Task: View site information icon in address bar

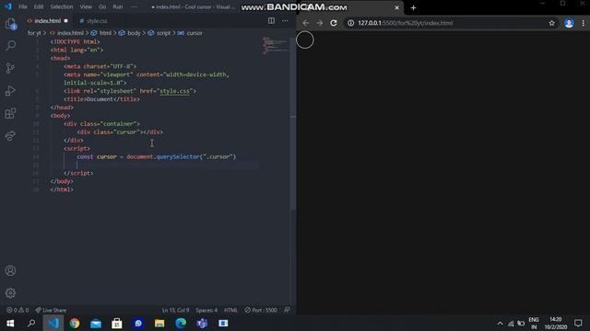Action: click(350, 23)
